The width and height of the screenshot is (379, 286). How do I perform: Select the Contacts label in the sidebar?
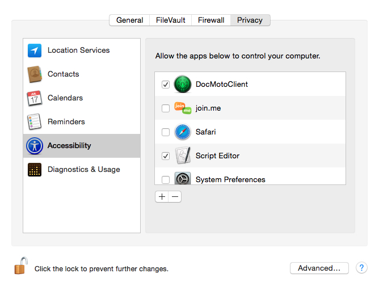point(64,74)
